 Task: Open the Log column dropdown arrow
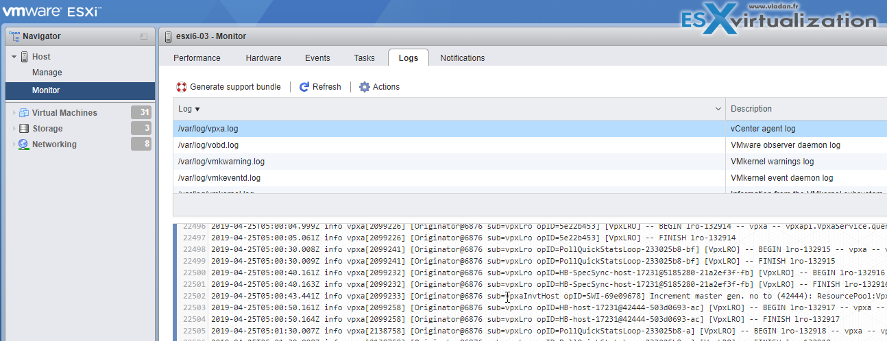(718, 109)
